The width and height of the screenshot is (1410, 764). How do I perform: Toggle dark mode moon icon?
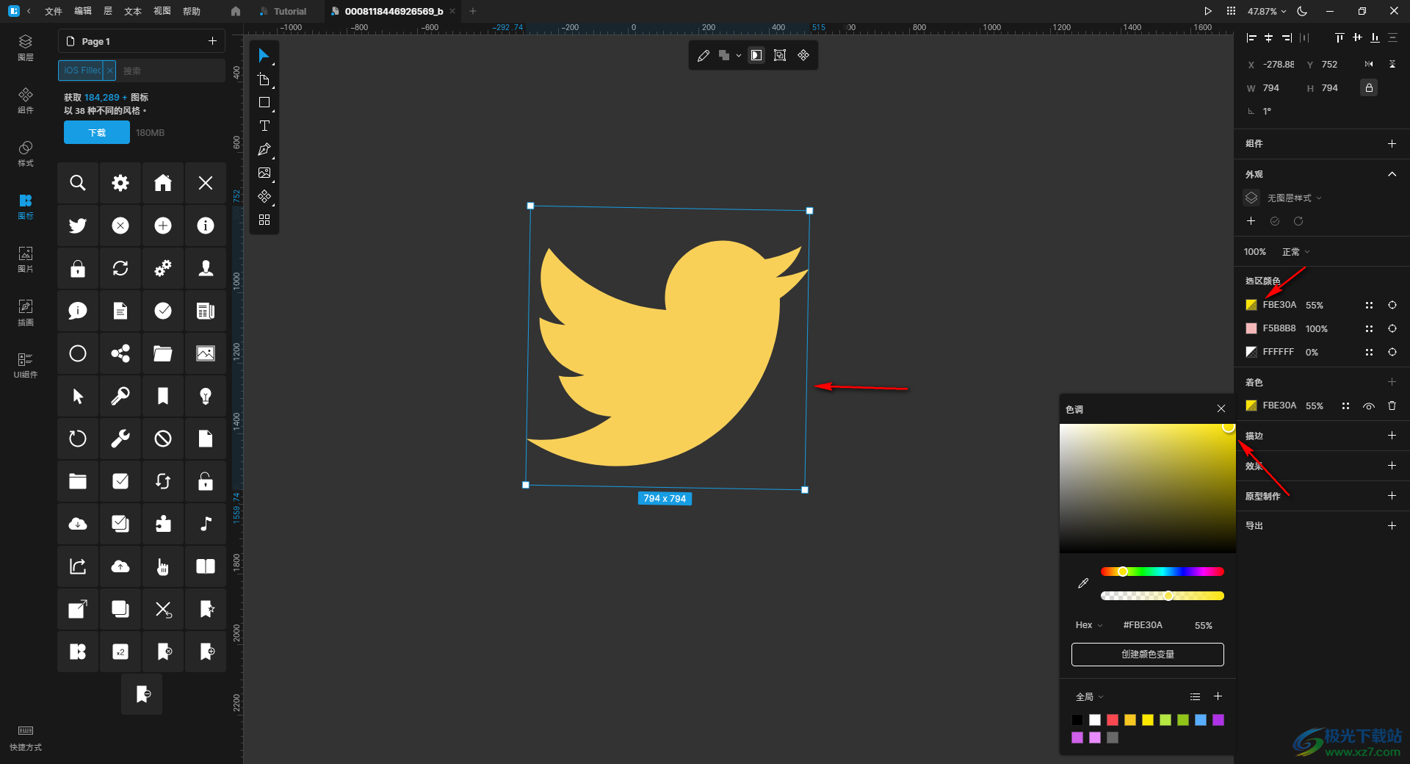tap(1302, 11)
